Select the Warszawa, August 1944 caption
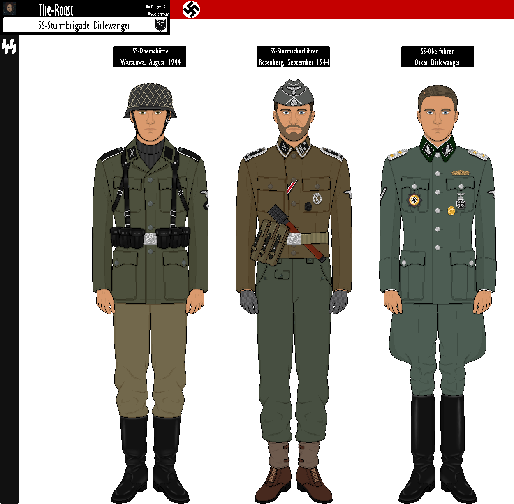Screen dimensions: 514x504 pyautogui.click(x=150, y=62)
